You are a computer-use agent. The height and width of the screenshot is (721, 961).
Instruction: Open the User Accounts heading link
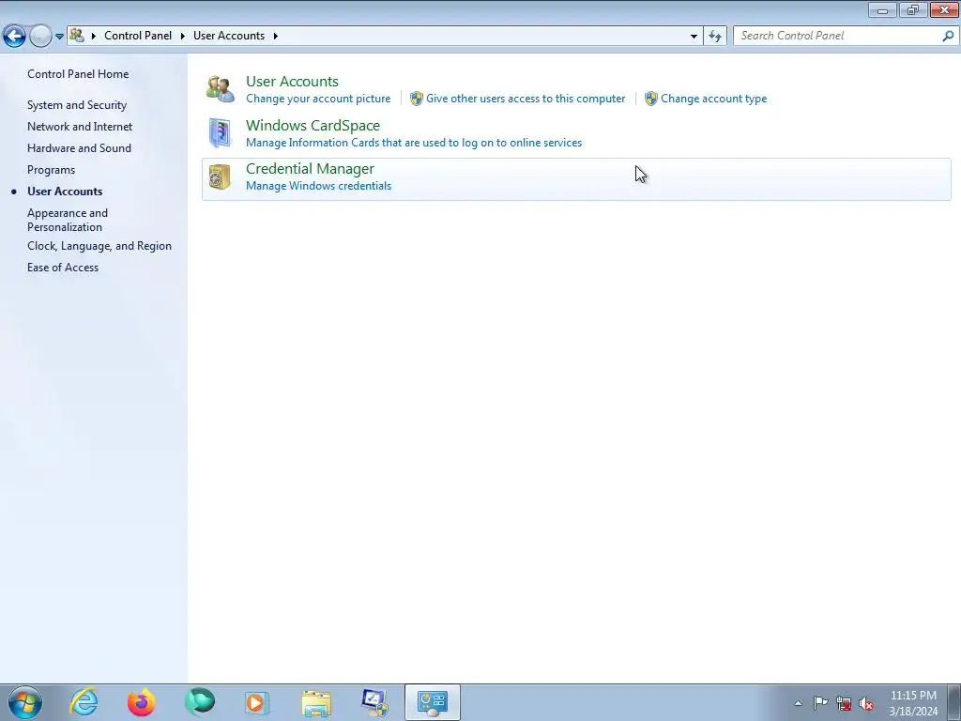(x=292, y=82)
